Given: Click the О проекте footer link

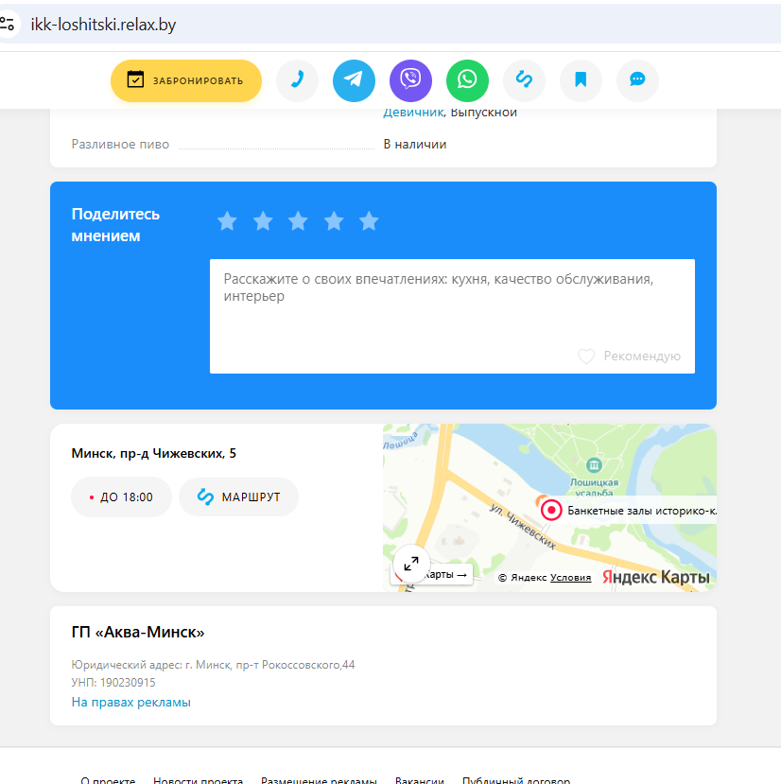Looking at the screenshot, I should click(108, 780).
